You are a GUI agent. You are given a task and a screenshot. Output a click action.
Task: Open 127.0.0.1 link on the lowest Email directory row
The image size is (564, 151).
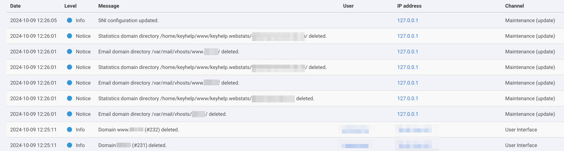[x=408, y=114]
